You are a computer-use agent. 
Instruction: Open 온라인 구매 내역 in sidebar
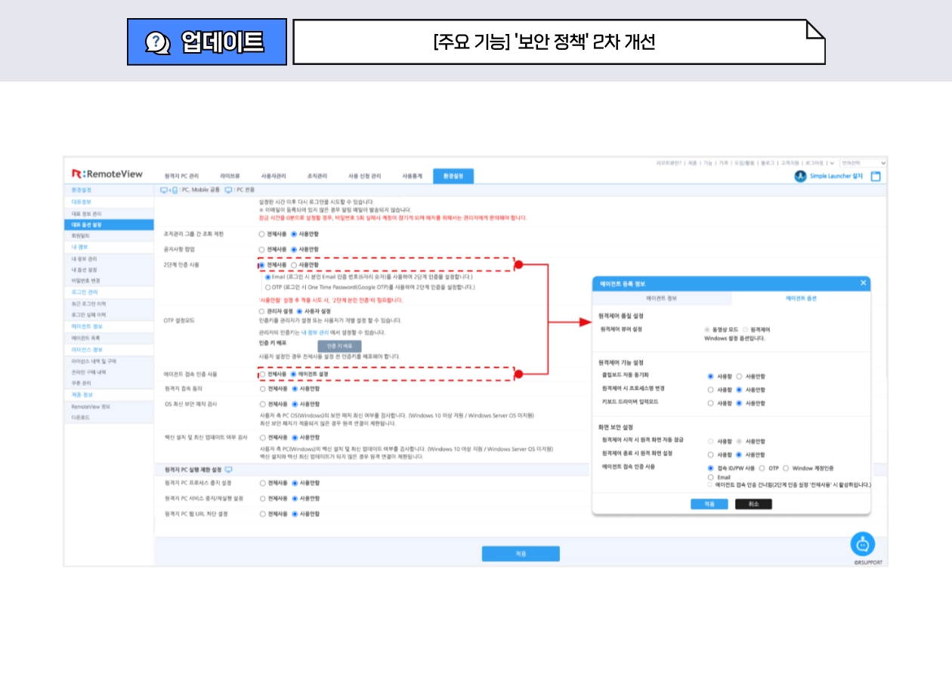[x=88, y=372]
